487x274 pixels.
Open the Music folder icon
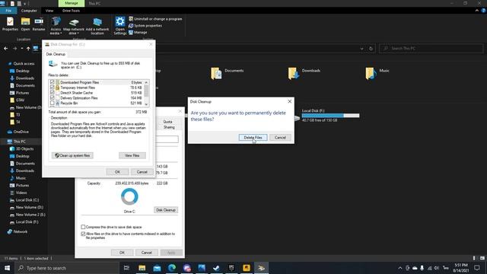[x=371, y=73]
